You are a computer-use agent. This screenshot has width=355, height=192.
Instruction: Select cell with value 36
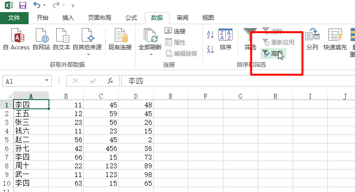(x=136, y=148)
